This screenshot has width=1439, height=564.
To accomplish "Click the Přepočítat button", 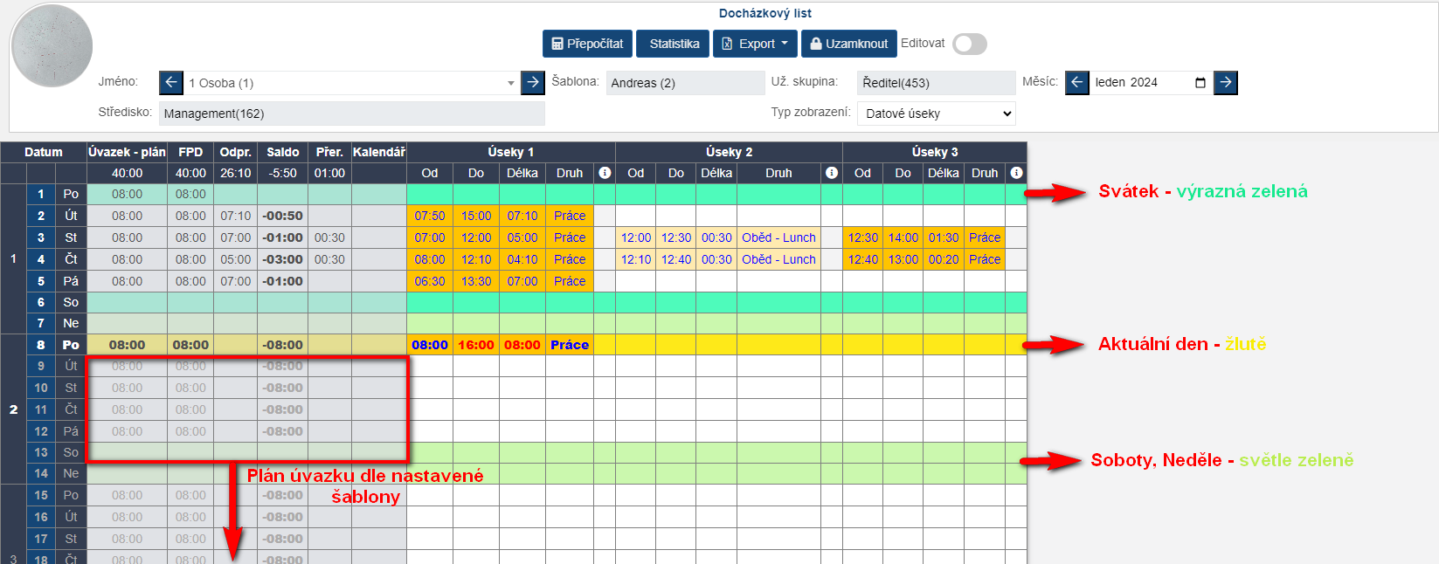I will (587, 44).
